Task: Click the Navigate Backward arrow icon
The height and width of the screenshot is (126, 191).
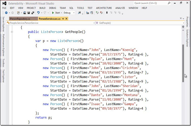Action: pos(6,13)
